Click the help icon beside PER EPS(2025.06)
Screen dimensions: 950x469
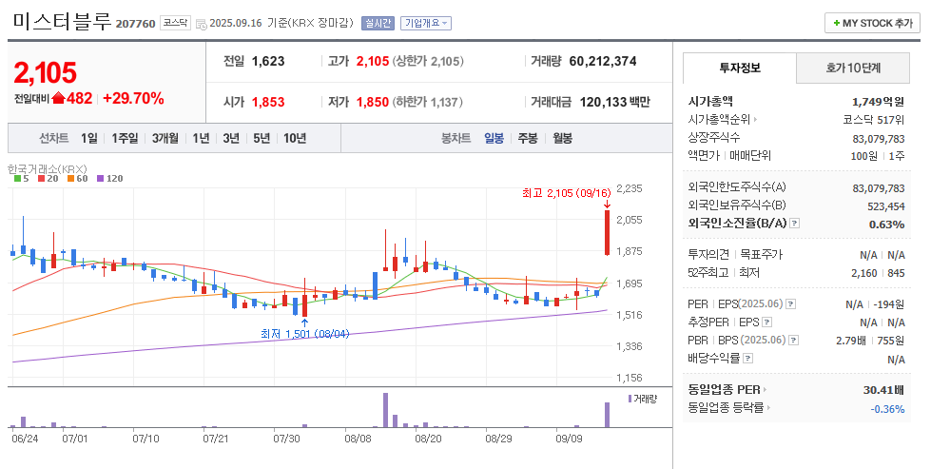click(x=791, y=304)
